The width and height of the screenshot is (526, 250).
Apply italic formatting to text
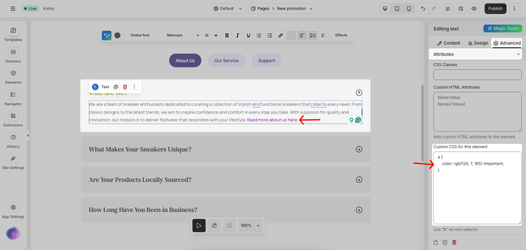pos(237,35)
